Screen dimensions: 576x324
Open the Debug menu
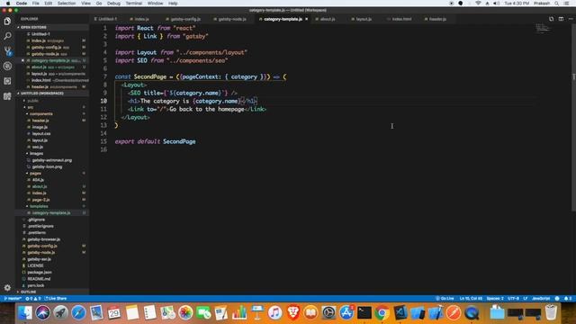coord(113,4)
